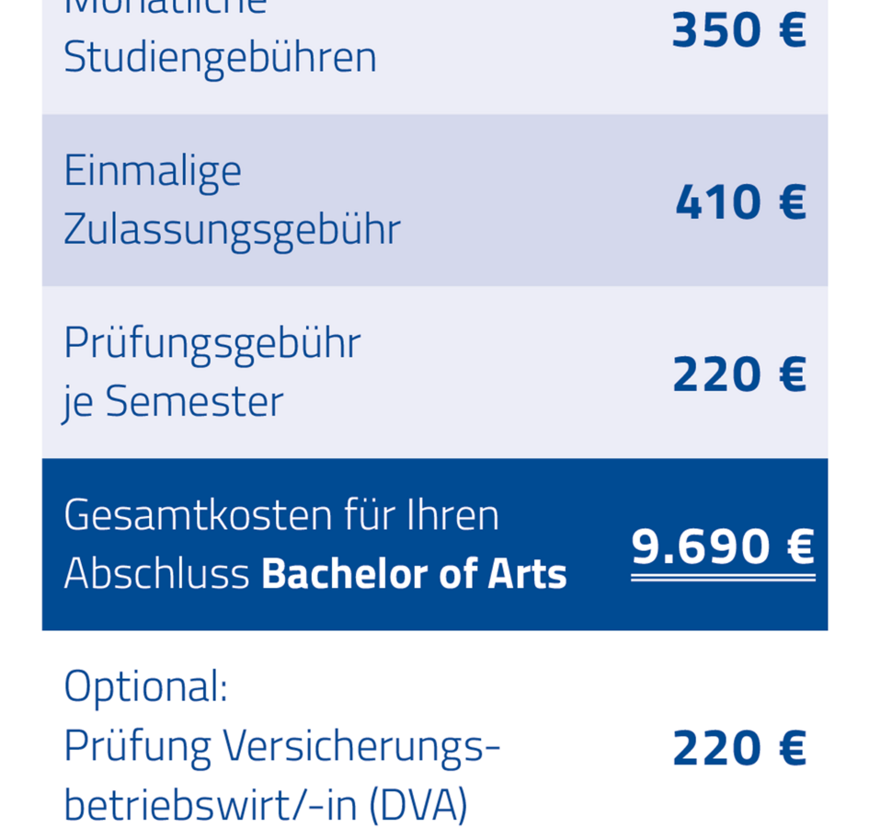Click the "betriebswirt/-in (DVA)" text

pos(266,805)
